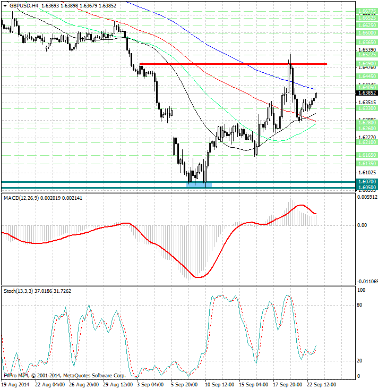Click the 0.005912 MACD scale value

coord(367,197)
